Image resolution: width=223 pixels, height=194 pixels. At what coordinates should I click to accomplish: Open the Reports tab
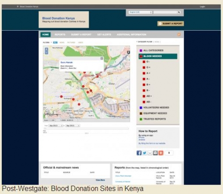point(60,34)
